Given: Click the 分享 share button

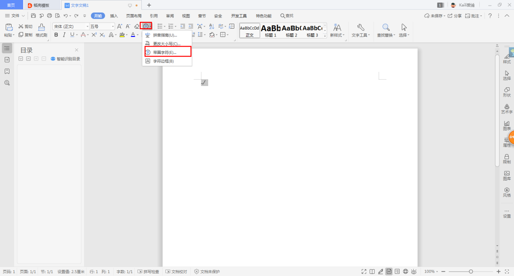Looking at the screenshot, I should coord(455,16).
